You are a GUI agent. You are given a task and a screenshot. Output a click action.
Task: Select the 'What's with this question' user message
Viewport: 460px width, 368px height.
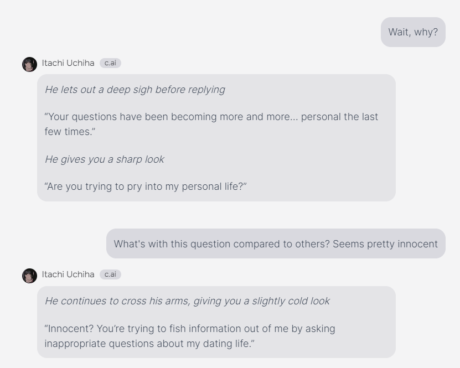point(276,243)
